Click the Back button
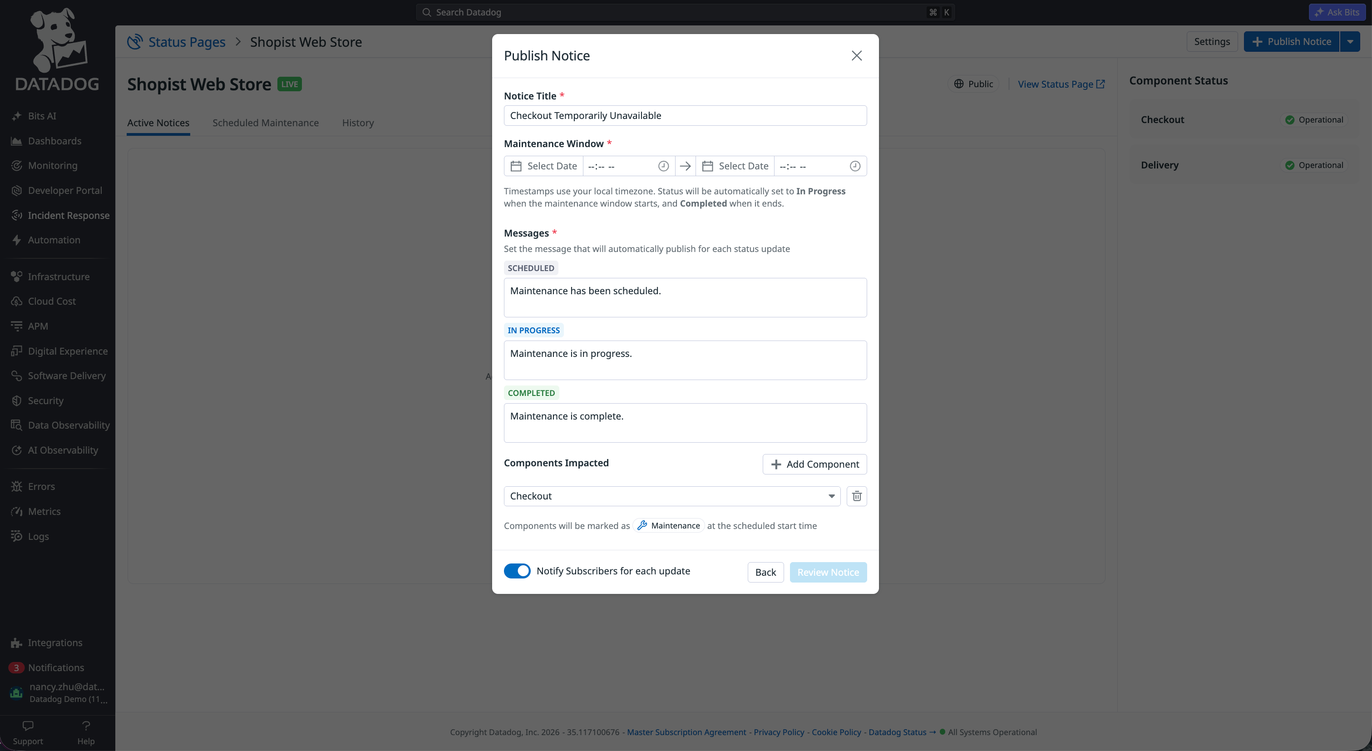 pos(765,572)
